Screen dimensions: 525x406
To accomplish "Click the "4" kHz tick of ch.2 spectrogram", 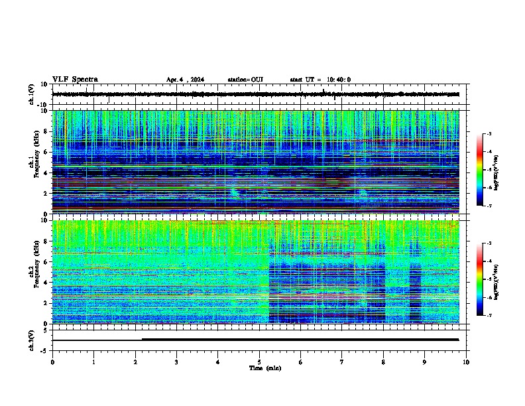I will click(x=46, y=283).
